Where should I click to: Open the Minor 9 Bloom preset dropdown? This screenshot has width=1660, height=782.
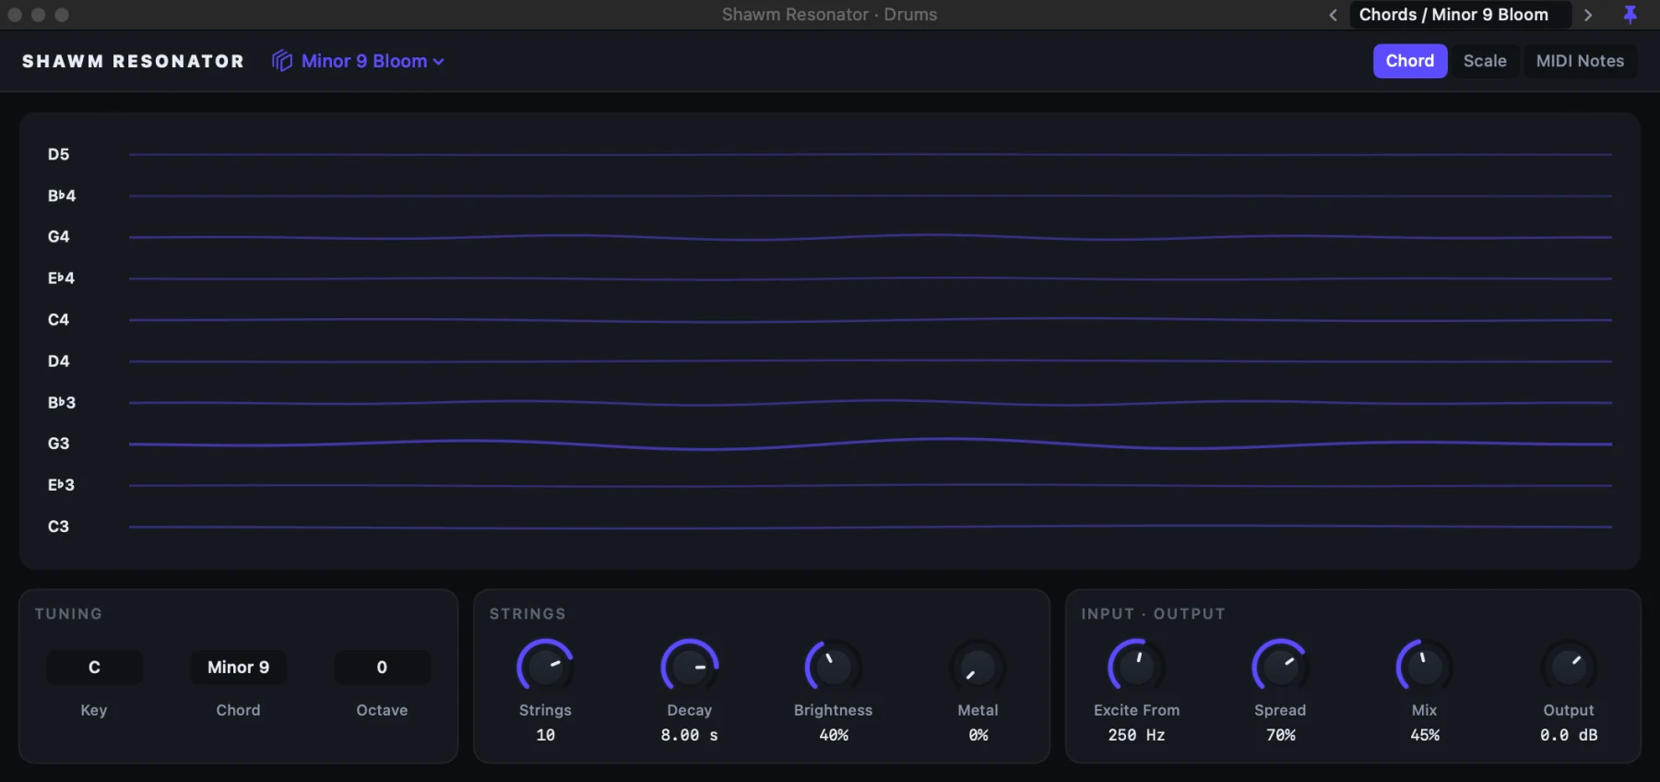[x=373, y=61]
